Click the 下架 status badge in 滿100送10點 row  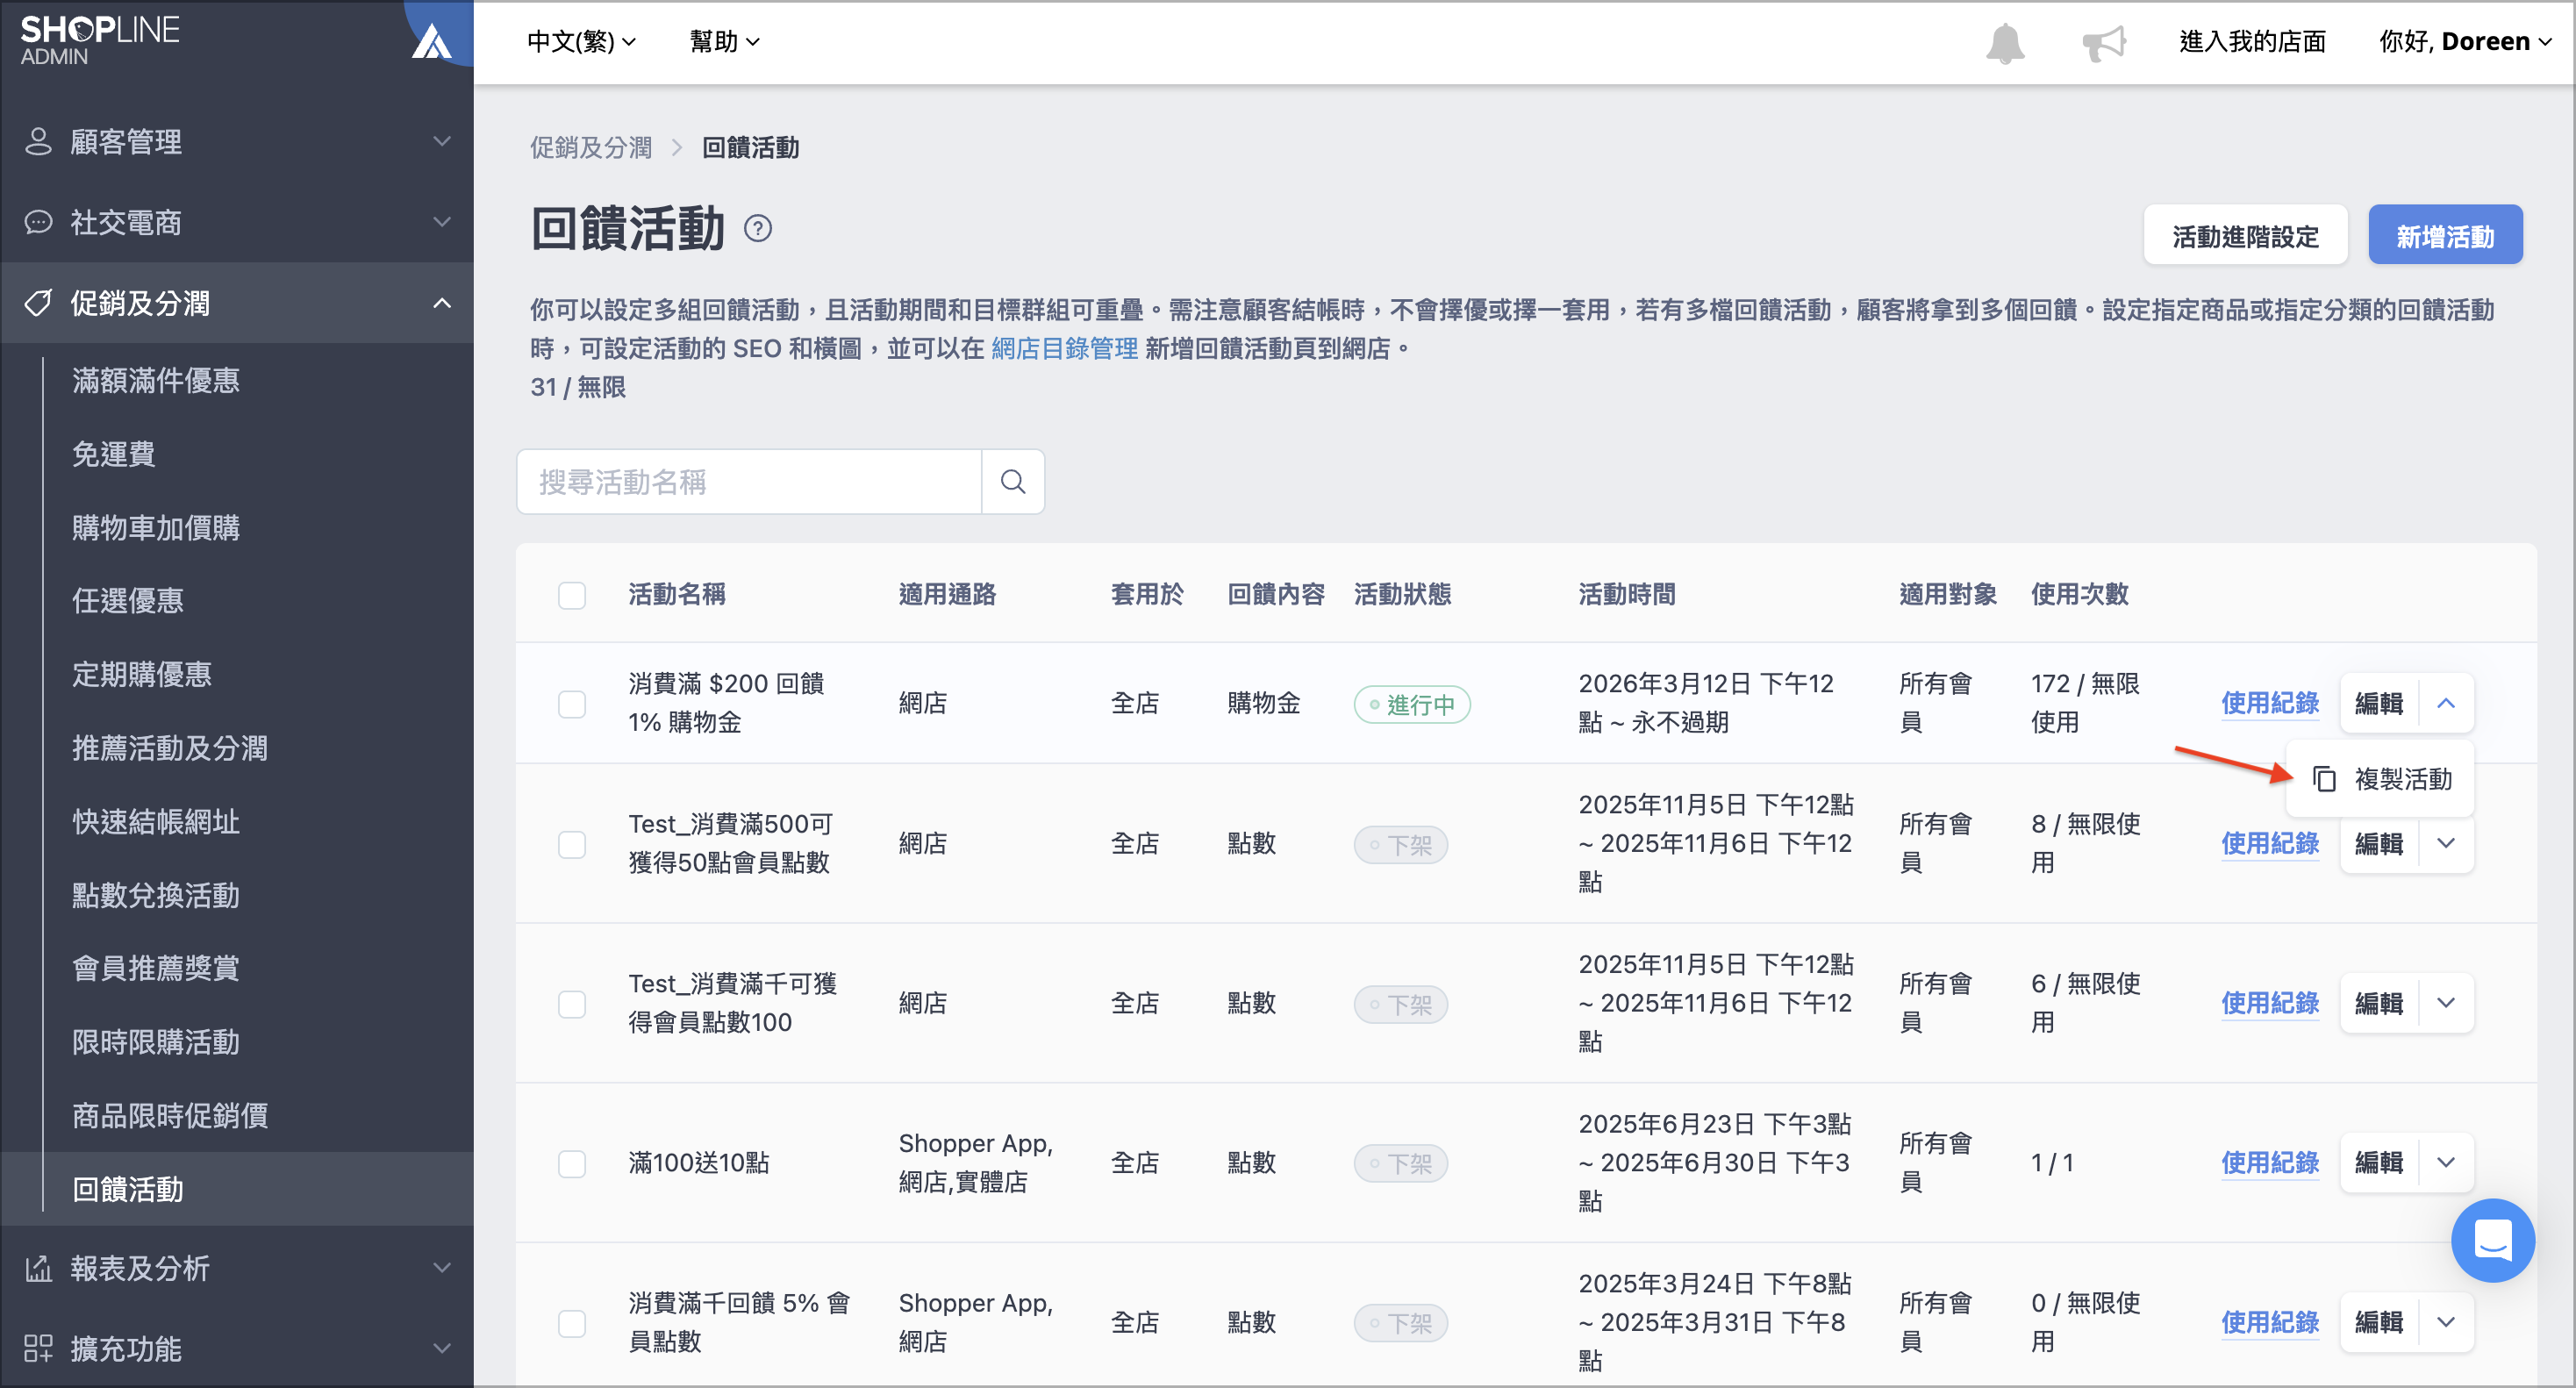(x=1400, y=1163)
